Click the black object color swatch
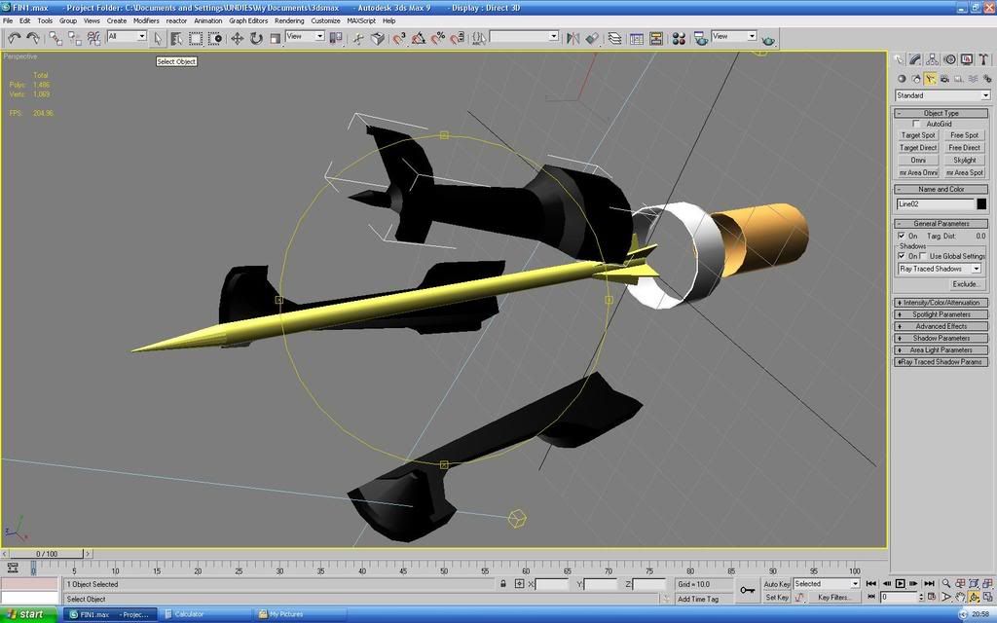 point(981,204)
